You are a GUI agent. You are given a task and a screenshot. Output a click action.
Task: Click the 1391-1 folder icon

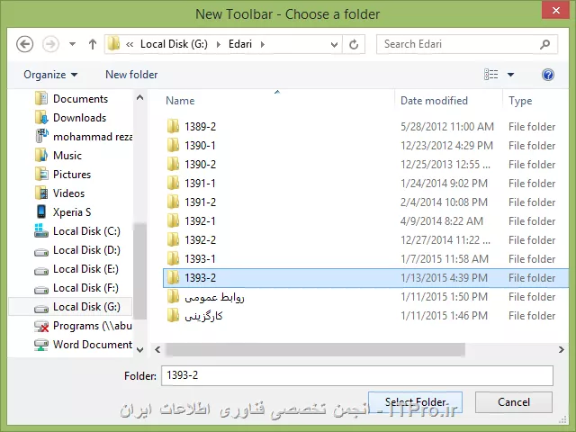[x=173, y=183]
